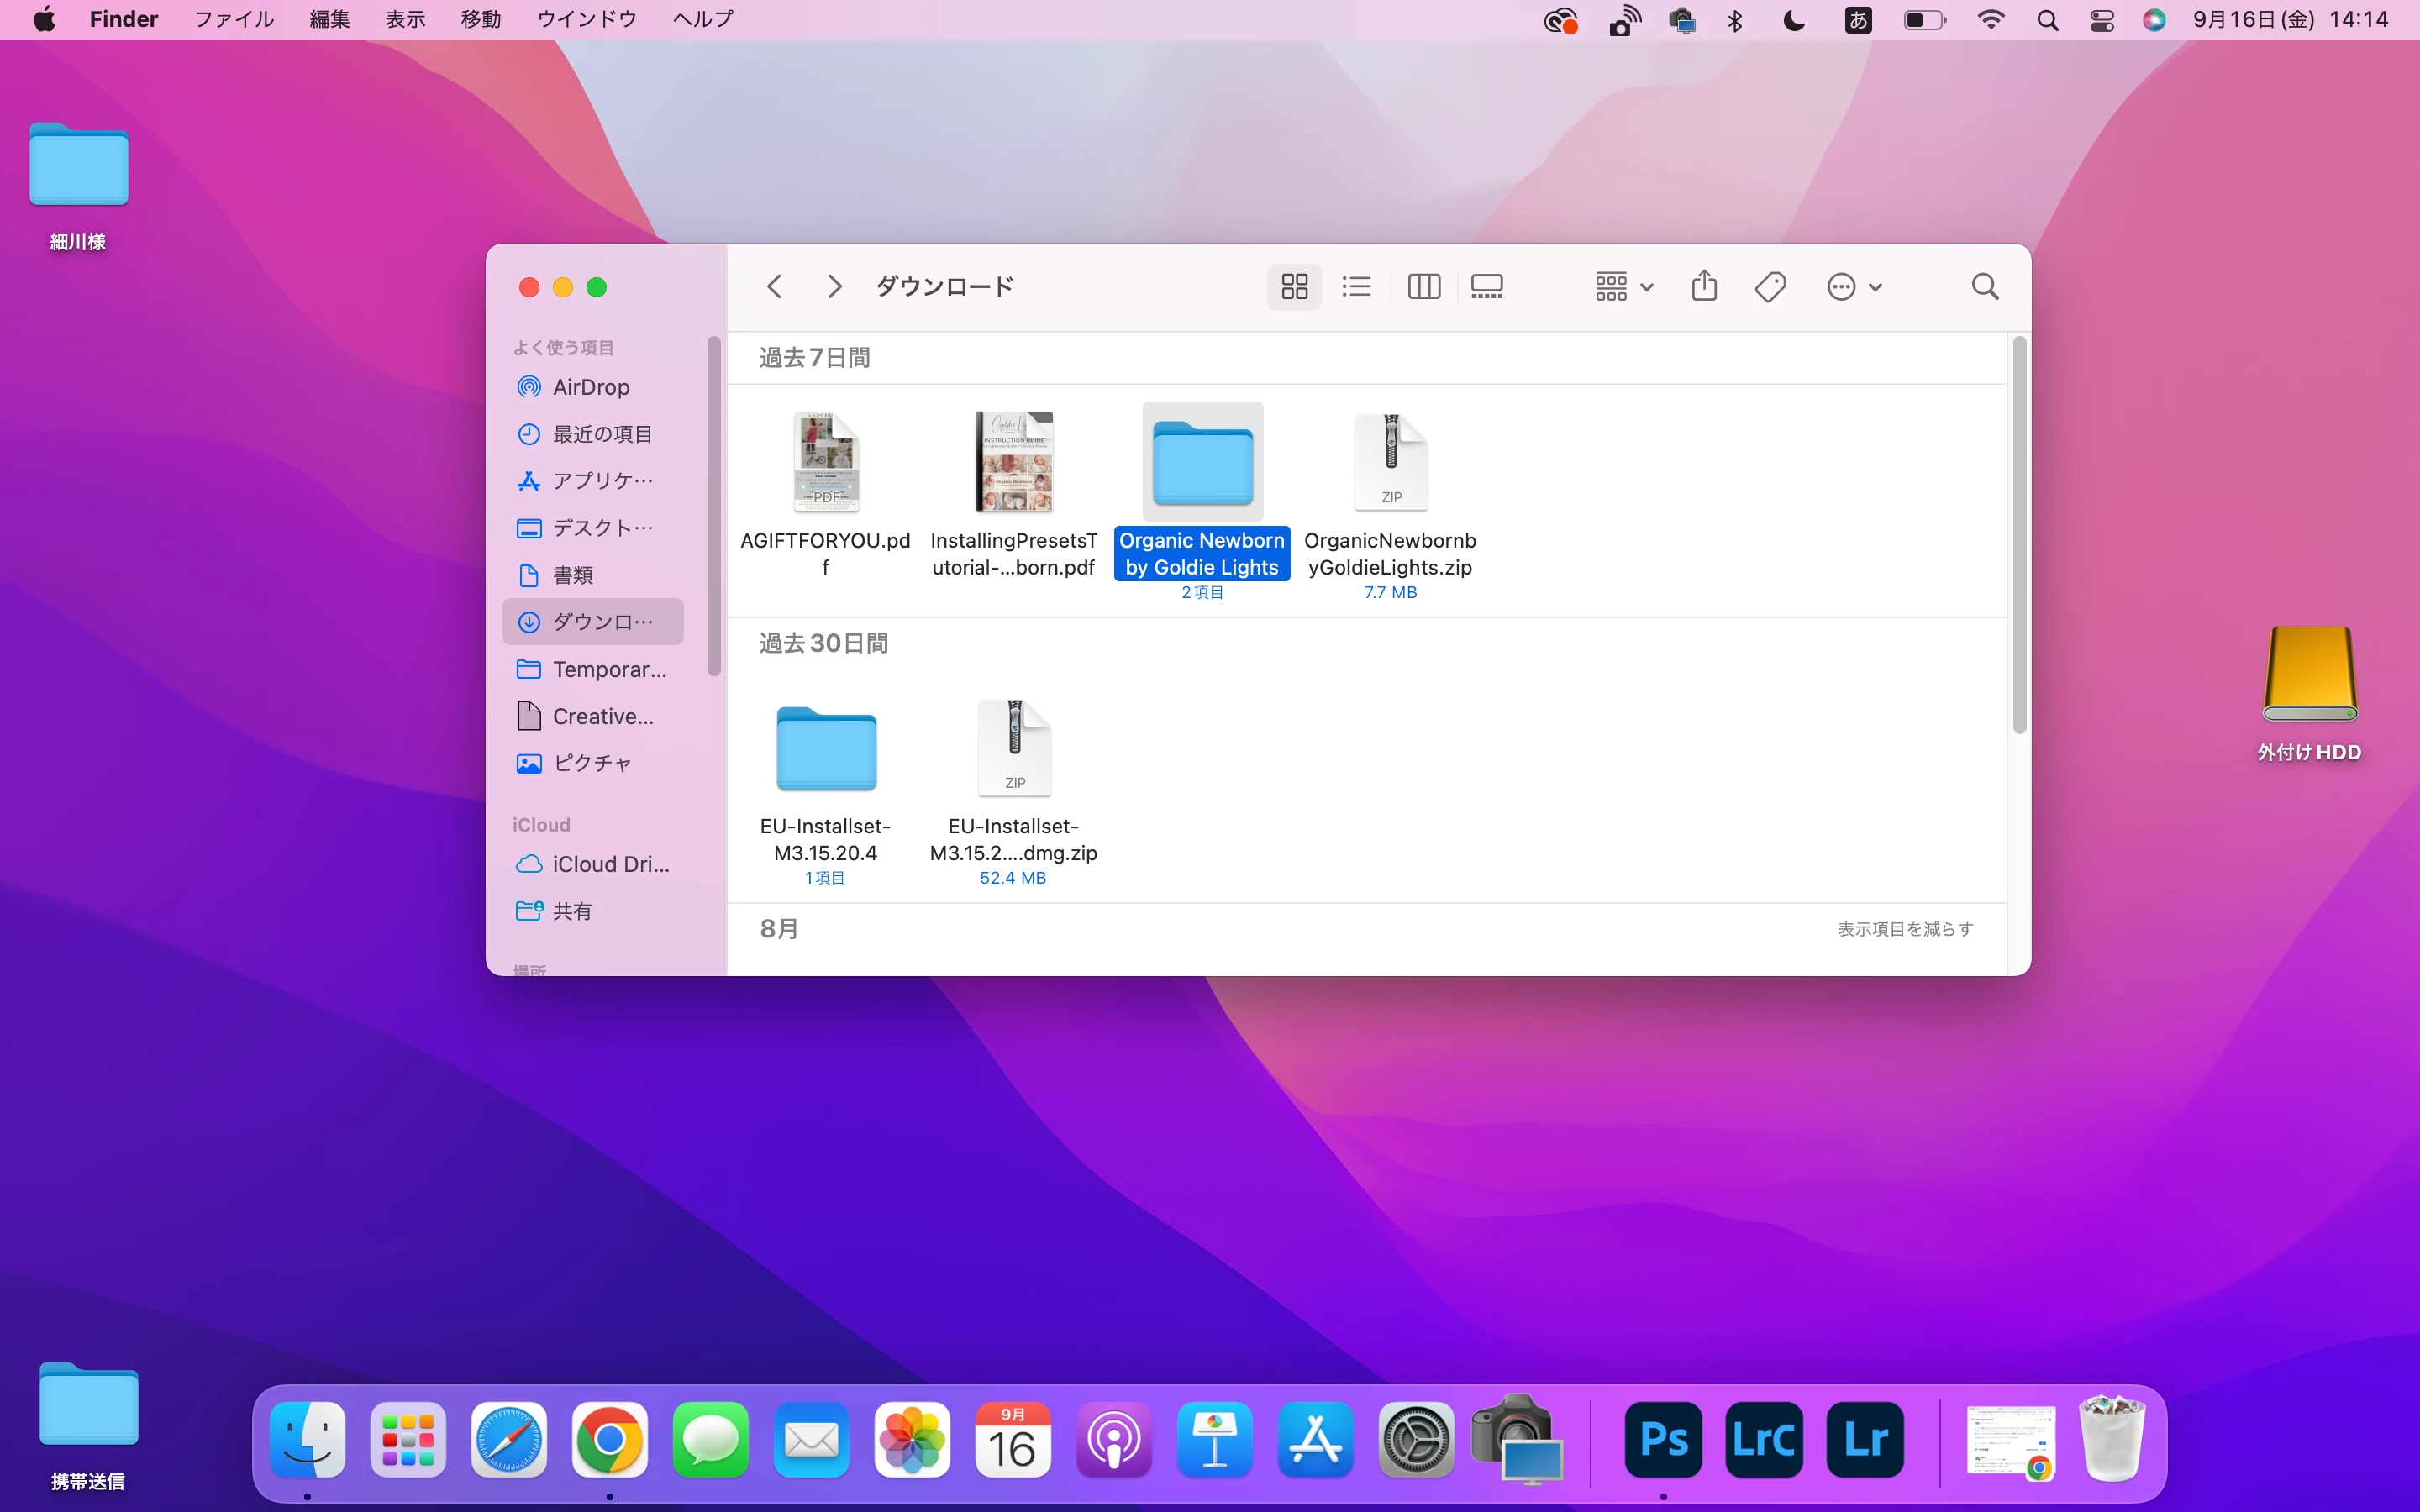Open the grouping options dropdown

[1623, 287]
